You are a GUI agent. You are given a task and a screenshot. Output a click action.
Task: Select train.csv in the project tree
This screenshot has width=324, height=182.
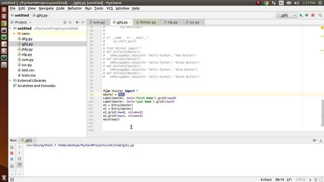tap(28, 75)
